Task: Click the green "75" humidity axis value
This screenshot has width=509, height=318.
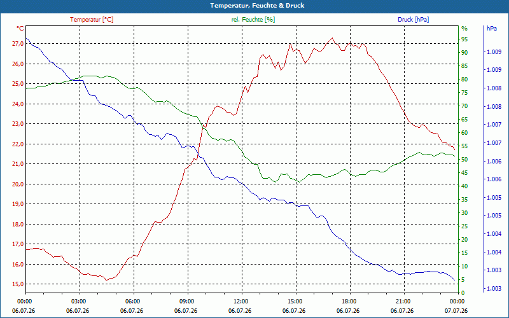Action: point(464,93)
